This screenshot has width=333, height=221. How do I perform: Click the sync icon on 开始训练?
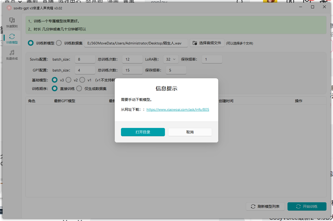[298, 206]
